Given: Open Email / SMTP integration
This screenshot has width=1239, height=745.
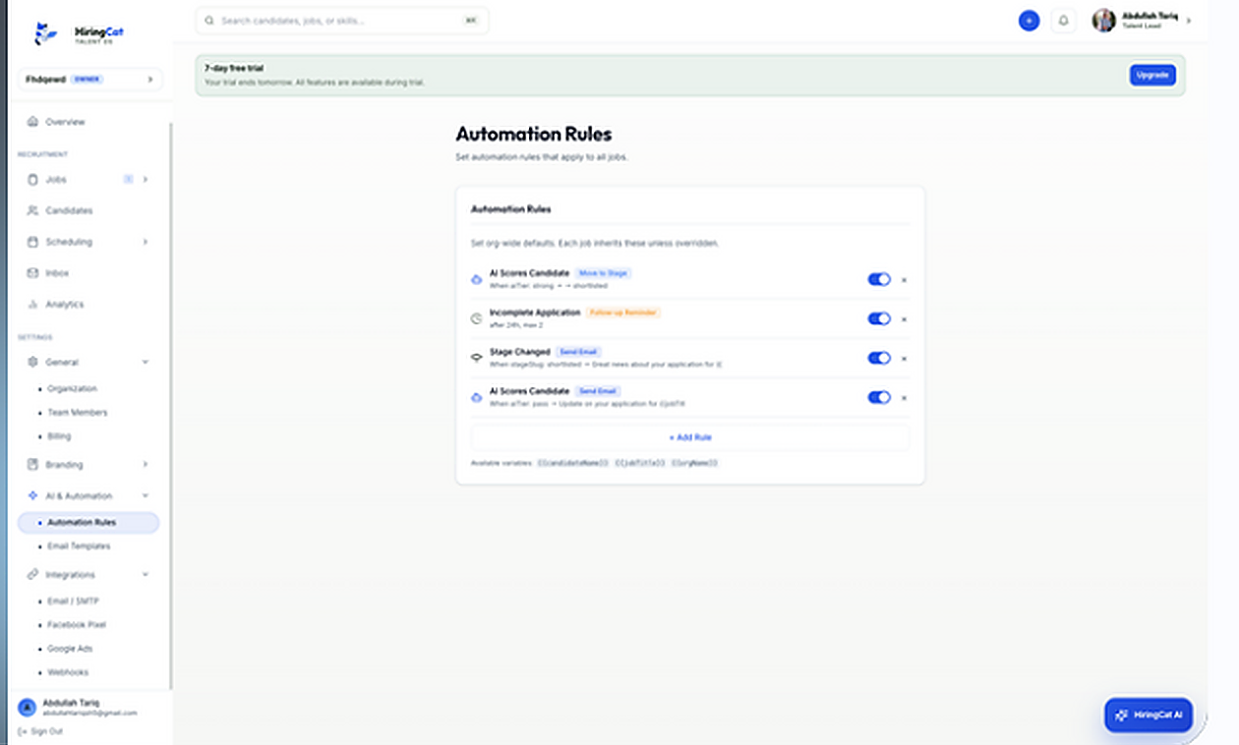Looking at the screenshot, I should click(74, 602).
